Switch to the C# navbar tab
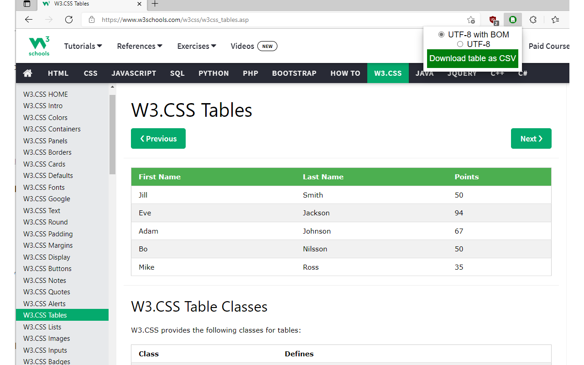The height and width of the screenshot is (365, 584). pos(523,73)
